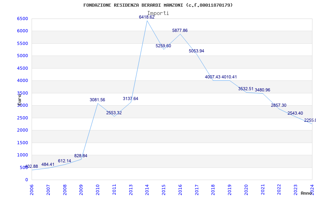Viewport: 316px width, 197px height.
Task: Click the 1000 y-axis tick label
Action: coord(23,155)
